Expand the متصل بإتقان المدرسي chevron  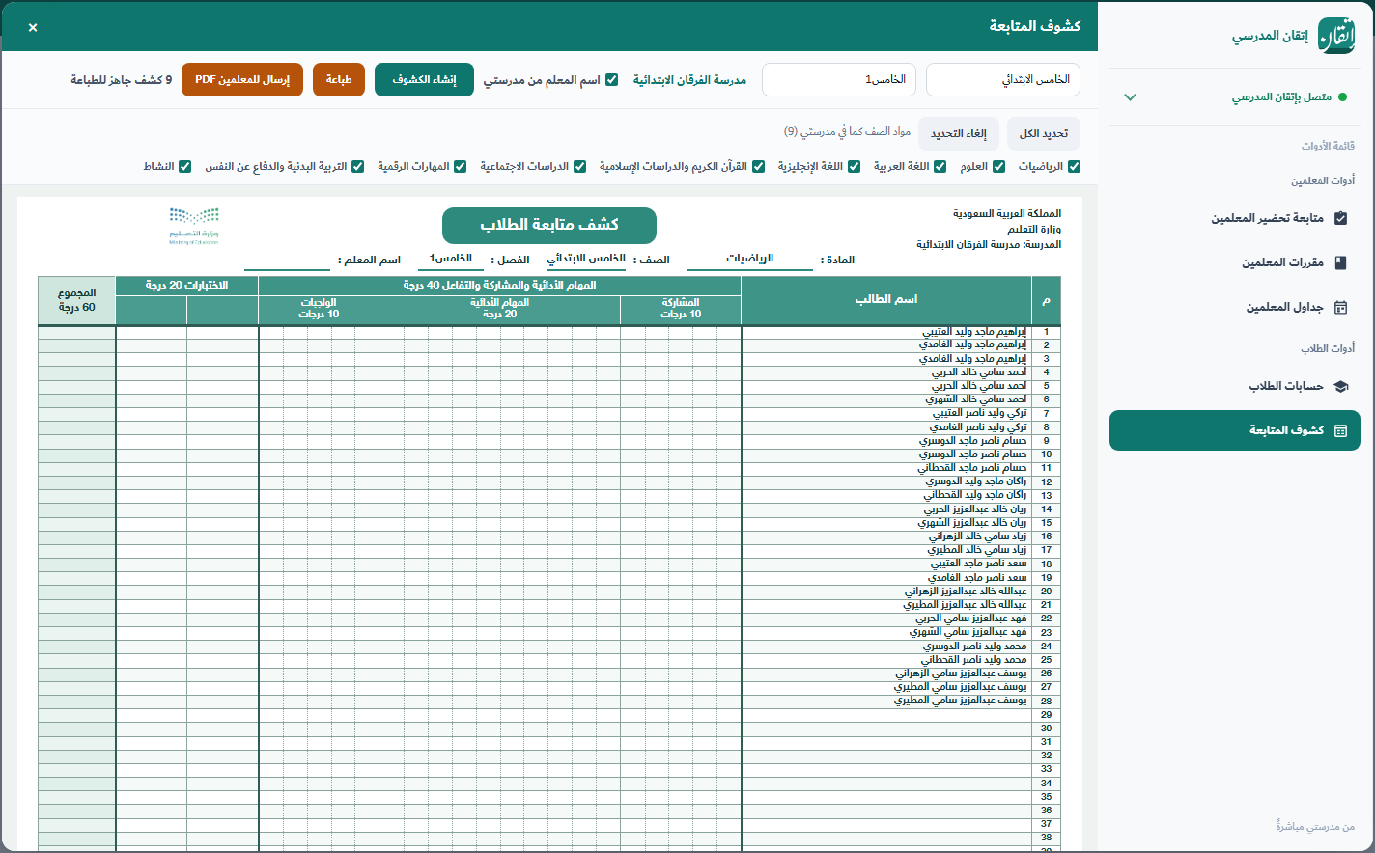pyautogui.click(x=1131, y=97)
